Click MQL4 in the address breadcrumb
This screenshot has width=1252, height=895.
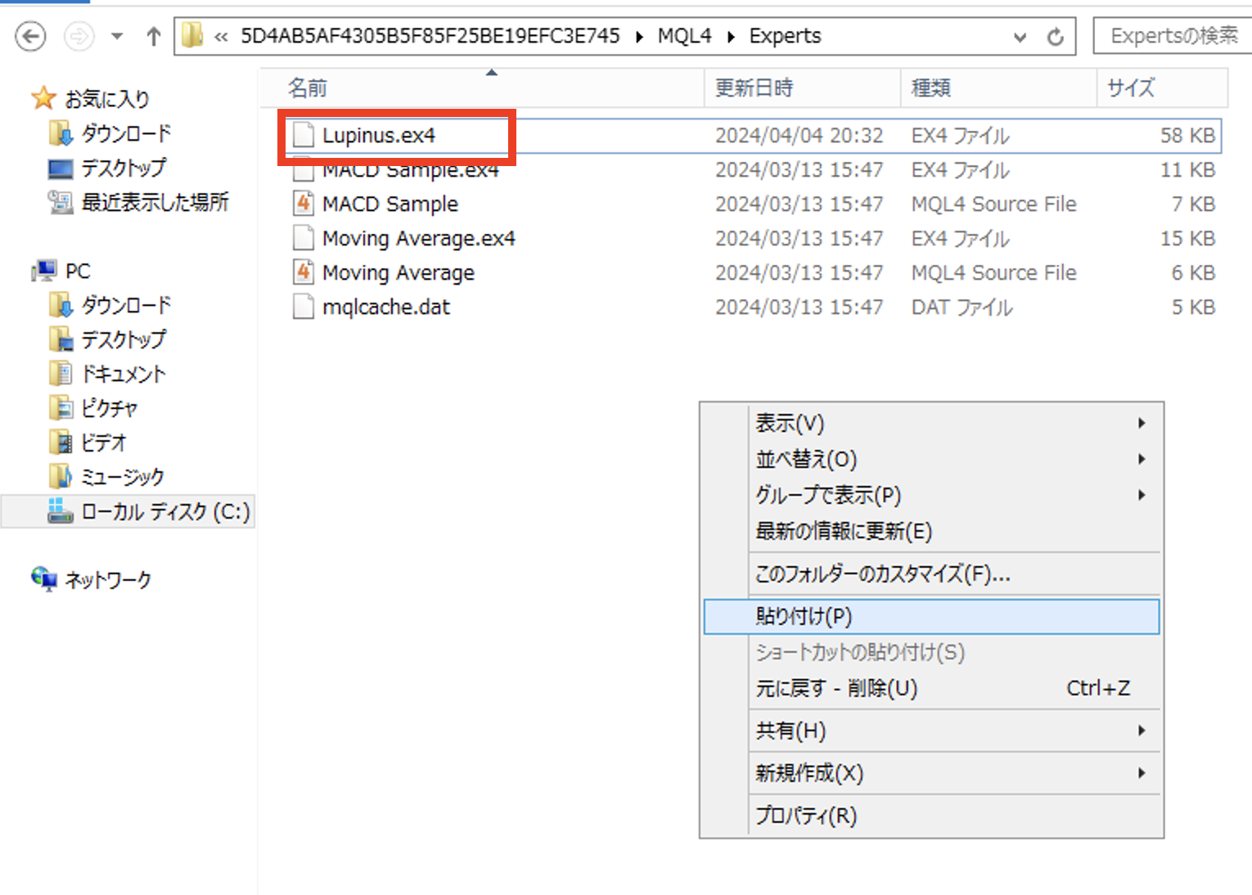tap(684, 36)
